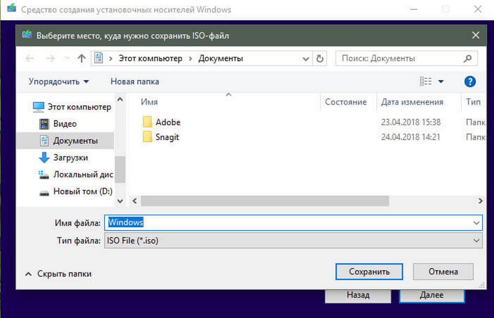Click the Этот компьютер monitor icon
494x318 pixels.
click(38, 107)
